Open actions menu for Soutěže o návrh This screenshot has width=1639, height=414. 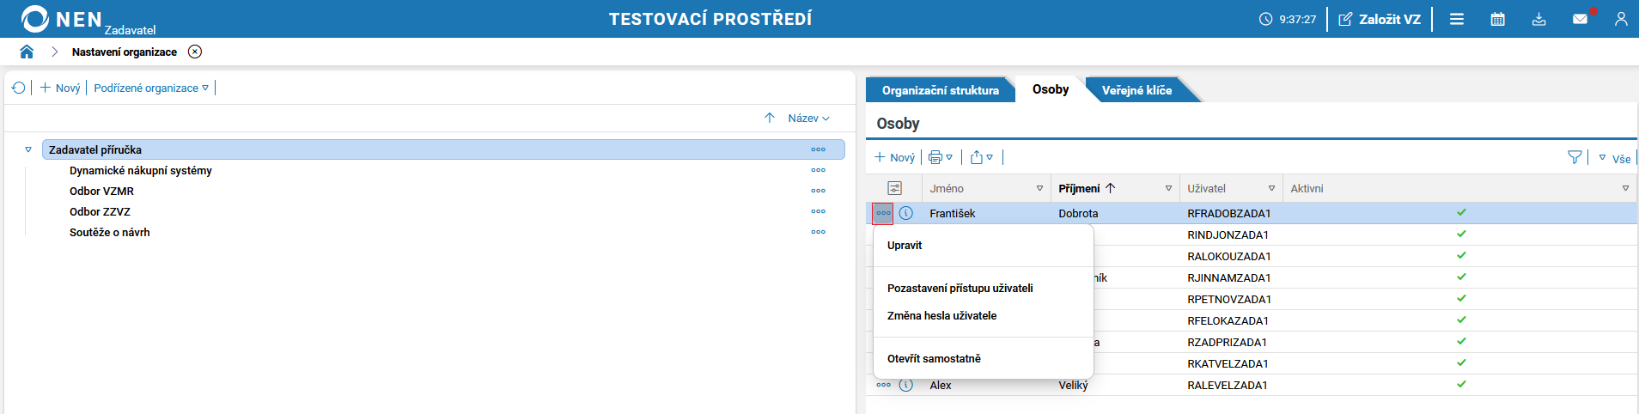click(819, 232)
